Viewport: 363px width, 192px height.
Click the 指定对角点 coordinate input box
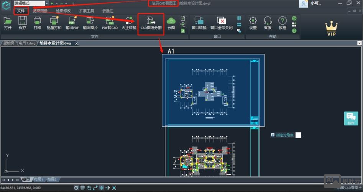[298, 135]
